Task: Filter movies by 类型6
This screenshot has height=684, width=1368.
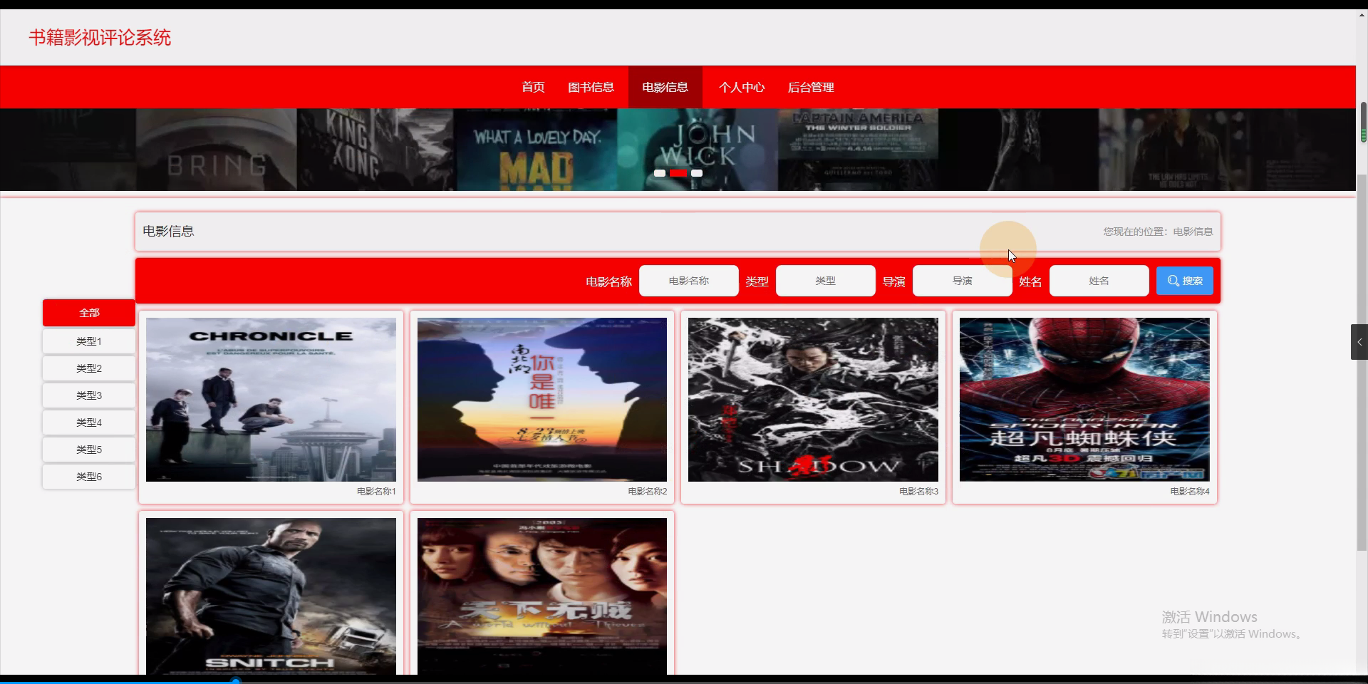Action: [x=89, y=477]
